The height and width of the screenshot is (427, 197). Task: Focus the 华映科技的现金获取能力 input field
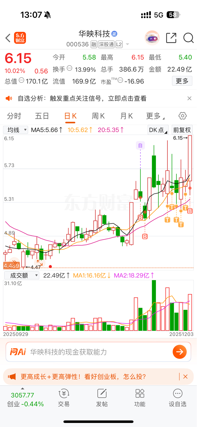(98, 352)
